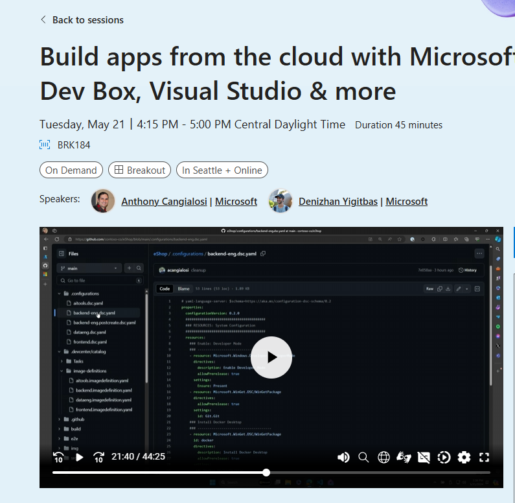Click the Build apps from the cloud heading
This screenshot has width=515, height=503.
point(277,74)
